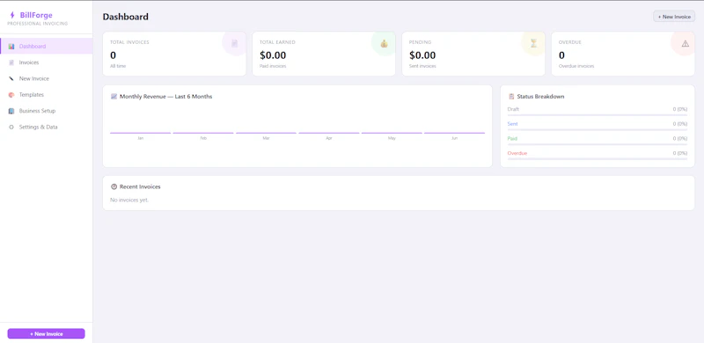Click the Overdue status progress bar
The height and width of the screenshot is (343, 704).
(x=598, y=159)
